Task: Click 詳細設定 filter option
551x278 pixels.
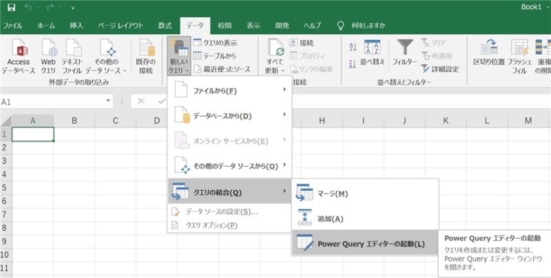Action: pyautogui.click(x=439, y=69)
